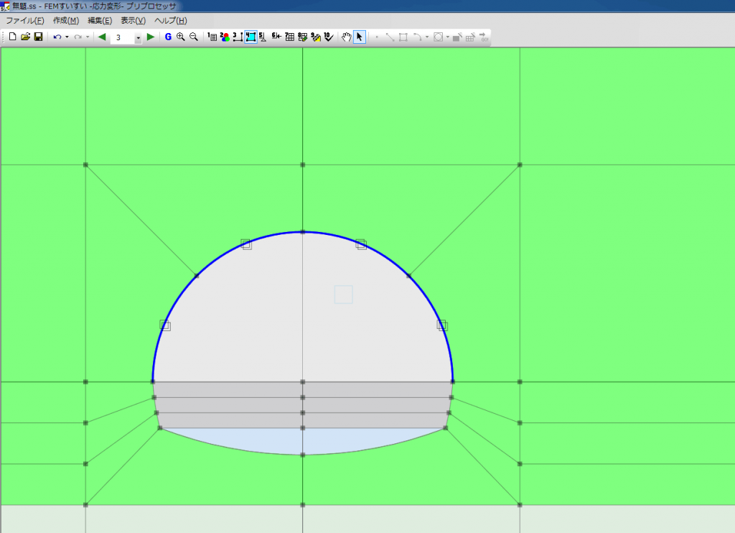Choose the grayed-out arc drawing tool

[417, 37]
